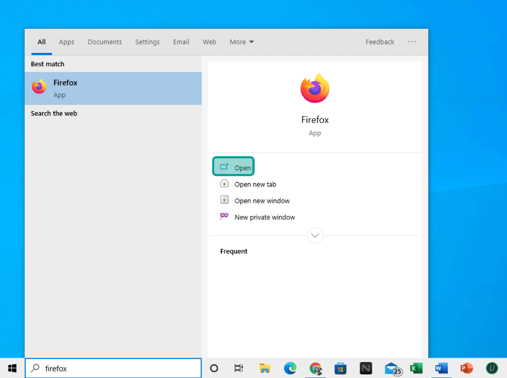Click the Search the web heading
Image resolution: width=507 pixels, height=378 pixels.
coord(54,113)
